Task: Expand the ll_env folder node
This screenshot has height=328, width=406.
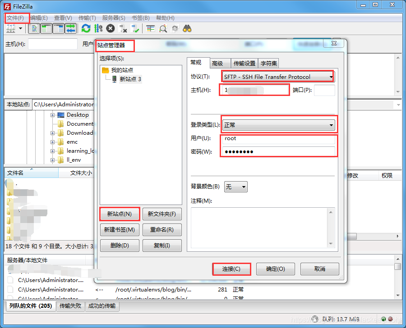Action: click(52, 160)
